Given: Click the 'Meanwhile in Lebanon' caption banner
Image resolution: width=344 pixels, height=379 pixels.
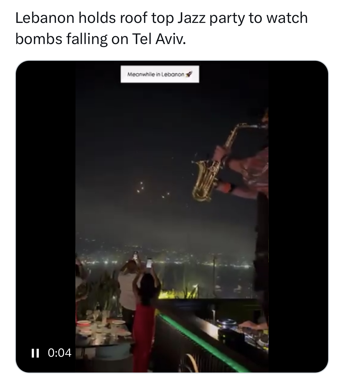Looking at the screenshot, I should pos(160,74).
